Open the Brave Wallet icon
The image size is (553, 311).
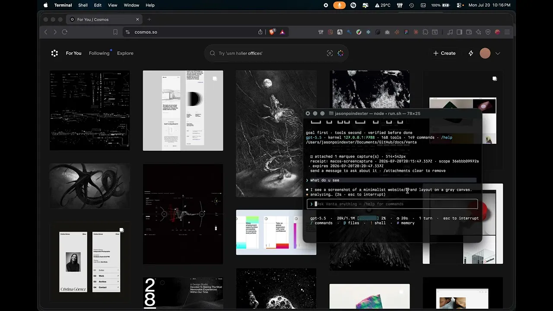coord(469,32)
